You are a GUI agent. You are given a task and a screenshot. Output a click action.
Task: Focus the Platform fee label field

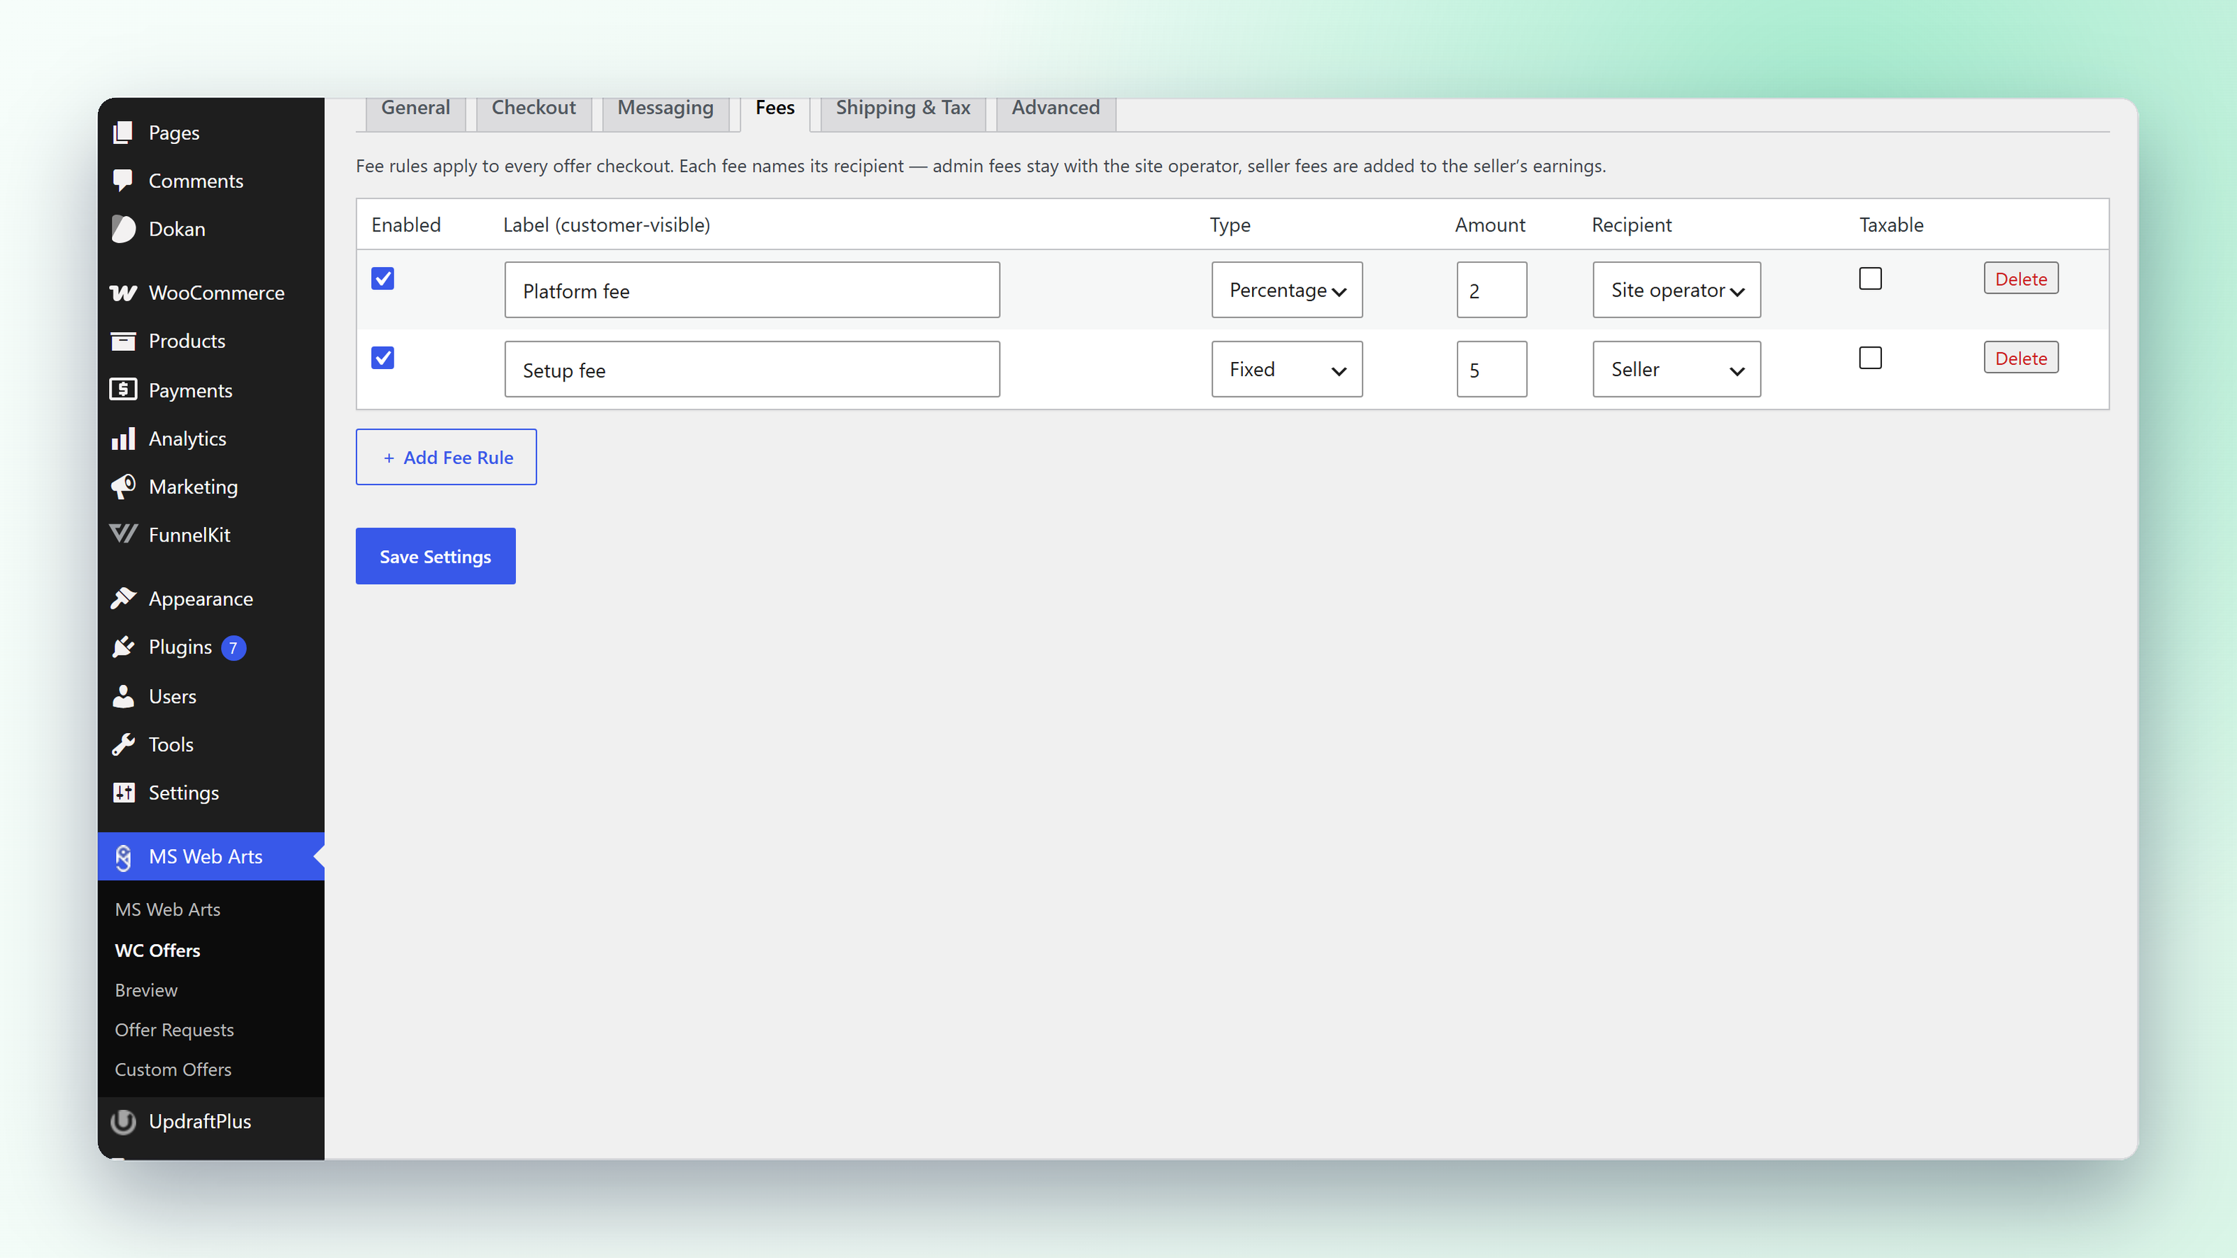pos(752,290)
